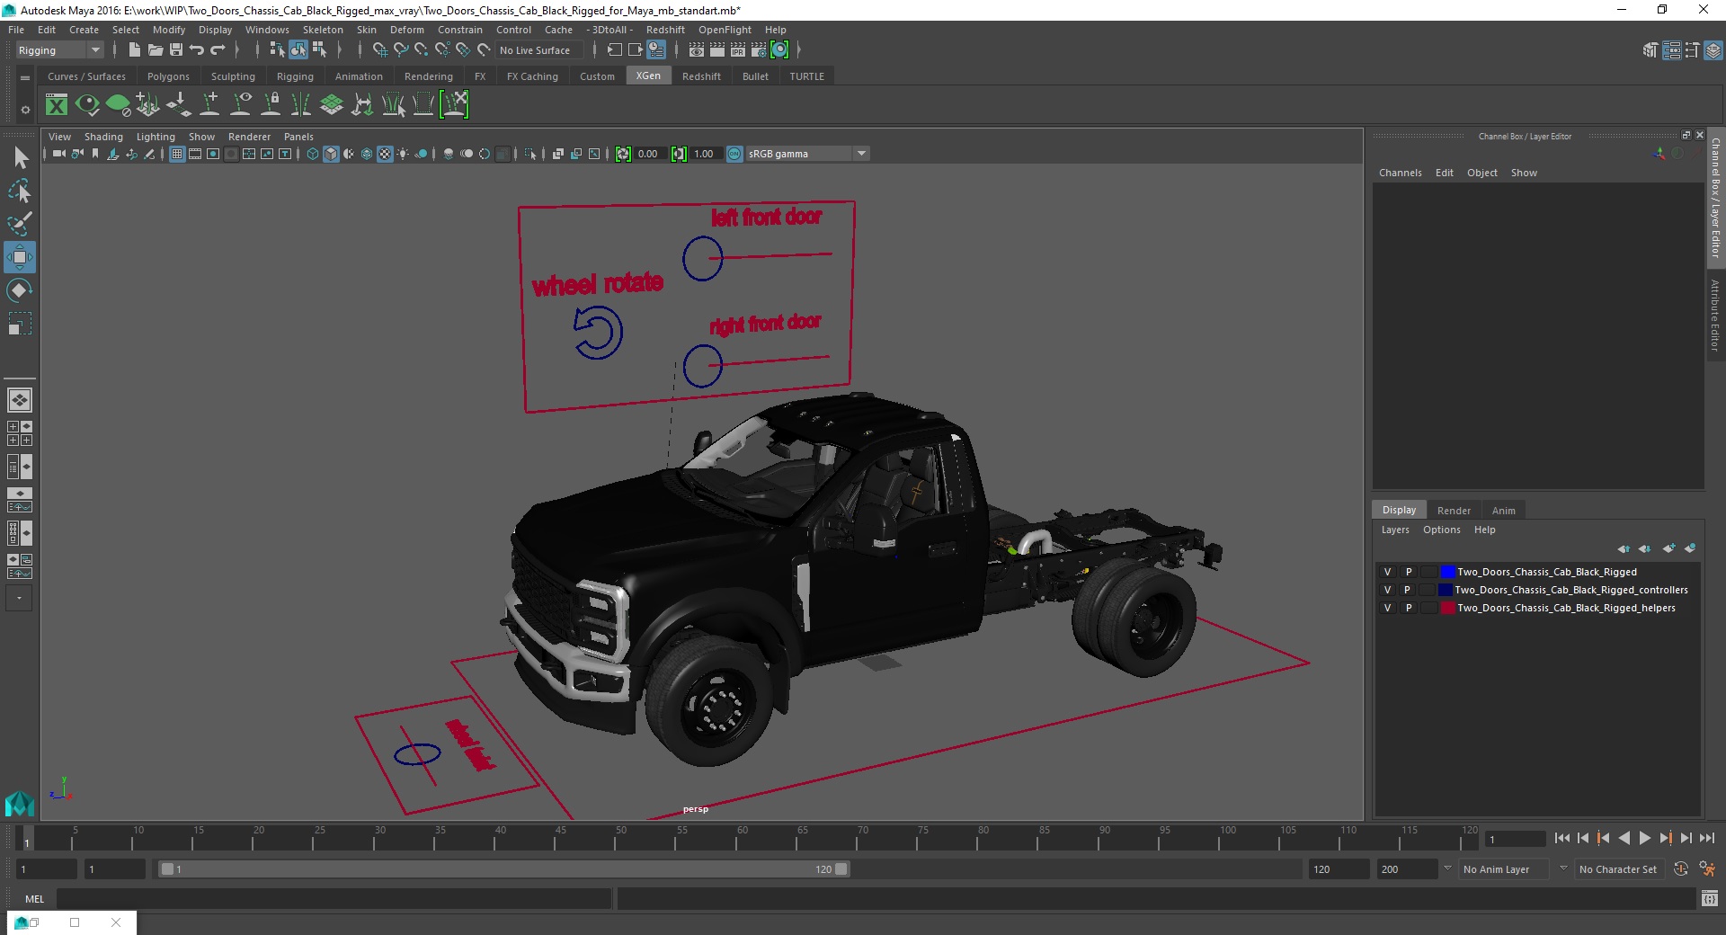Screen dimensions: 1726x935
Task: Click blue color swatch of Rigged layer
Action: click(x=1447, y=572)
